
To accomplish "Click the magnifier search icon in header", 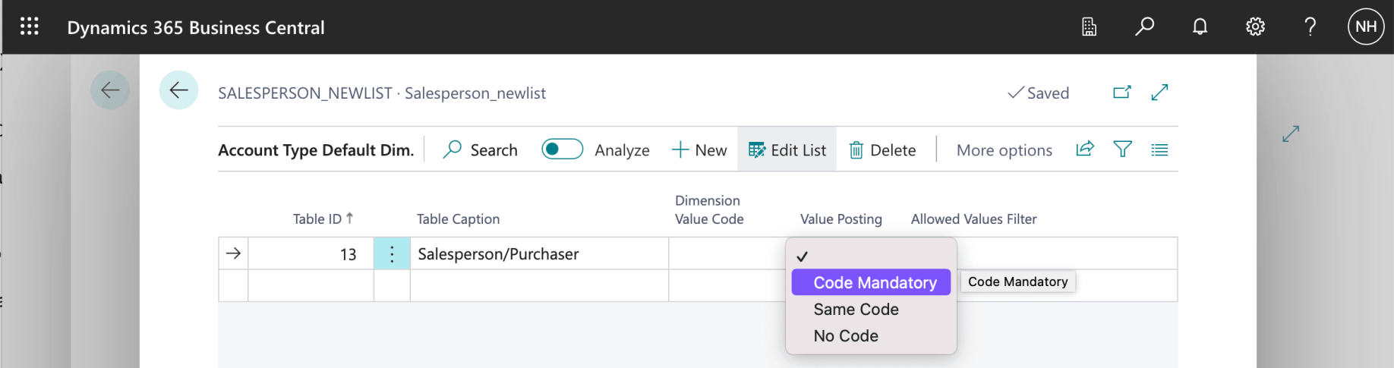I will [1144, 27].
